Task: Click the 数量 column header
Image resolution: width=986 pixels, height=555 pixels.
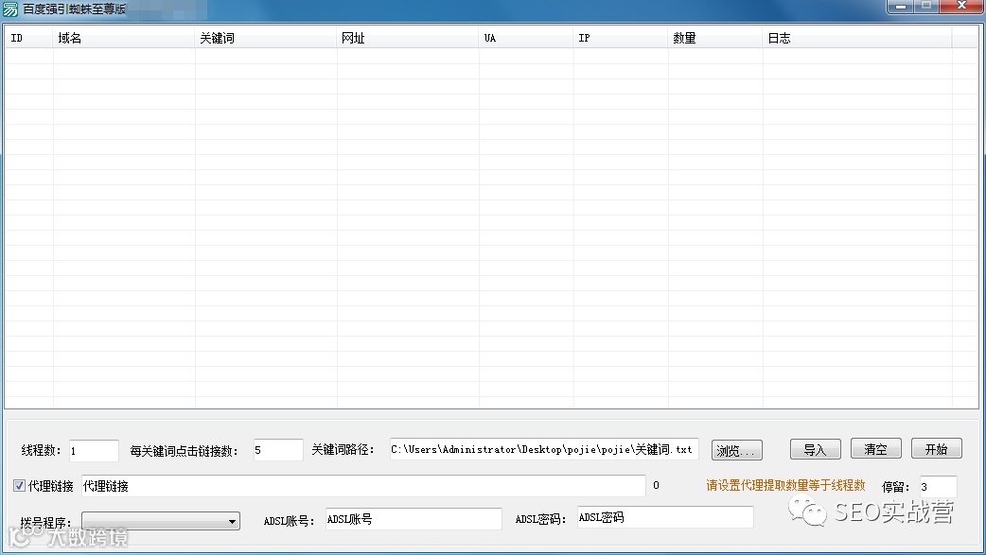Action: pyautogui.click(x=715, y=38)
